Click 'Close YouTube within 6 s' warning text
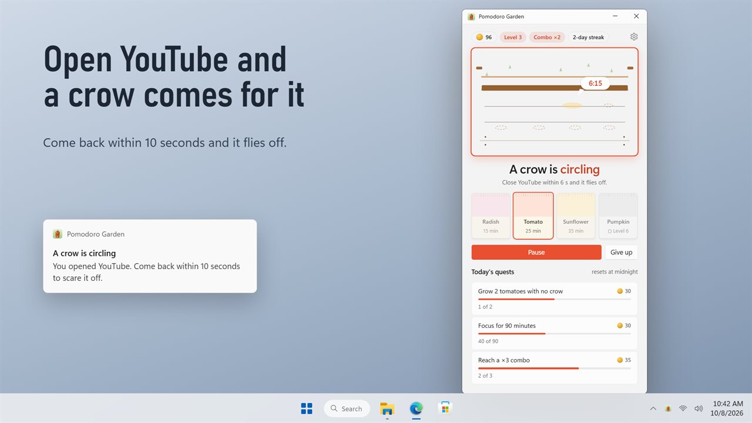Image resolution: width=752 pixels, height=423 pixels. pyautogui.click(x=555, y=183)
